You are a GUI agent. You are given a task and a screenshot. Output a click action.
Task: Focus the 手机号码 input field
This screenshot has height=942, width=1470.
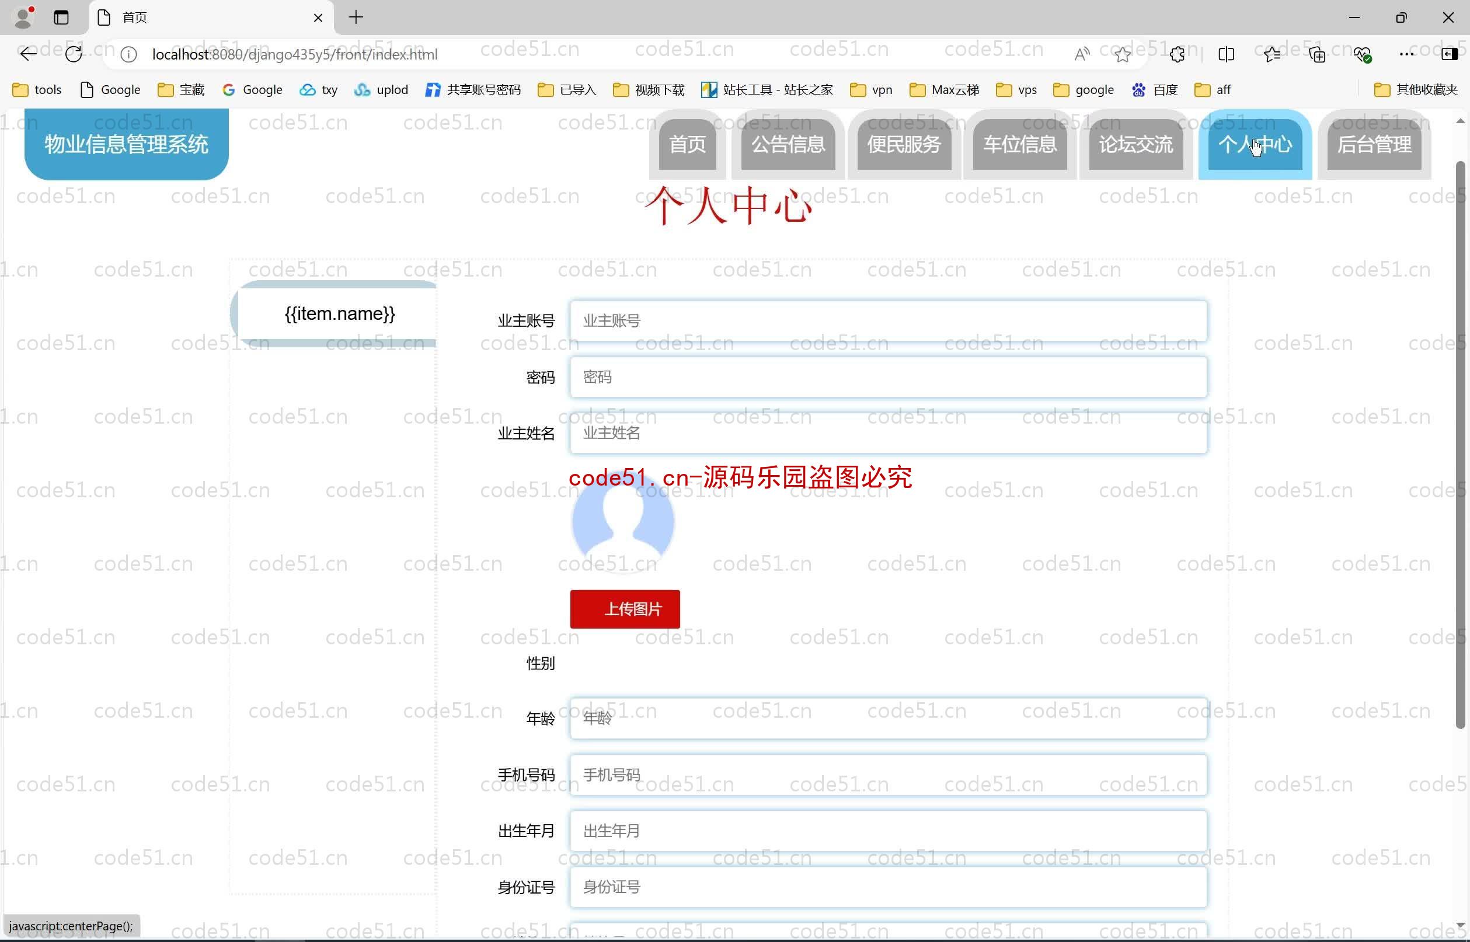point(888,774)
